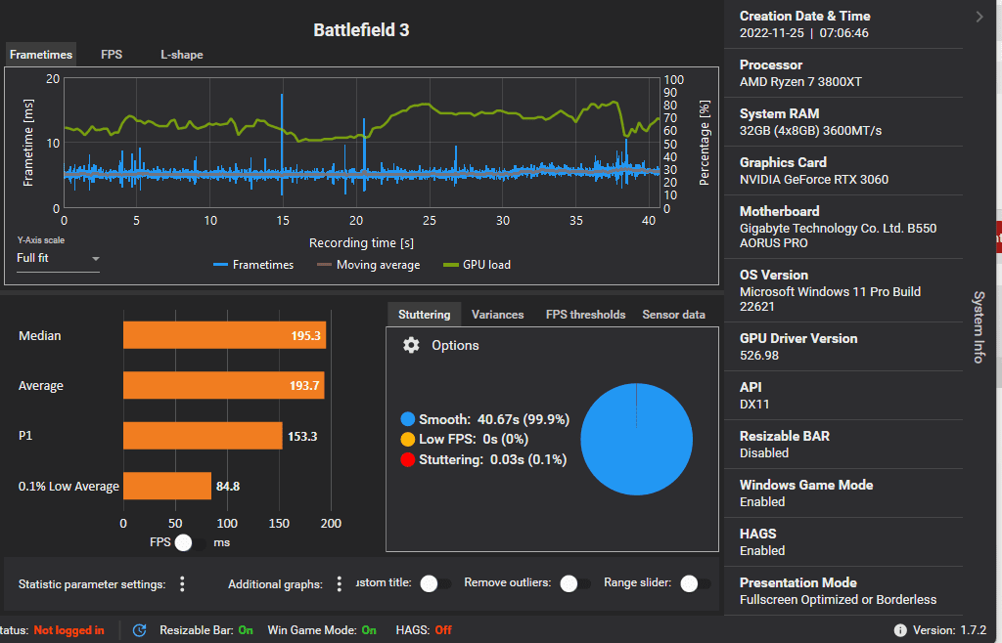
Task: Open the Variances tab
Action: click(498, 315)
